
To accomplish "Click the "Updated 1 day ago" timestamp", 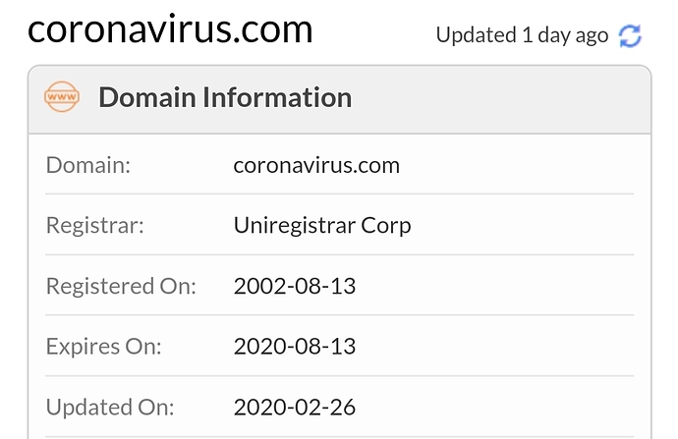I will [522, 35].
